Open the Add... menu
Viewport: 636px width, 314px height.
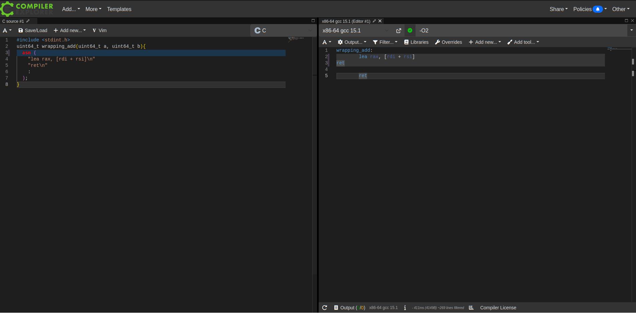pos(71,9)
